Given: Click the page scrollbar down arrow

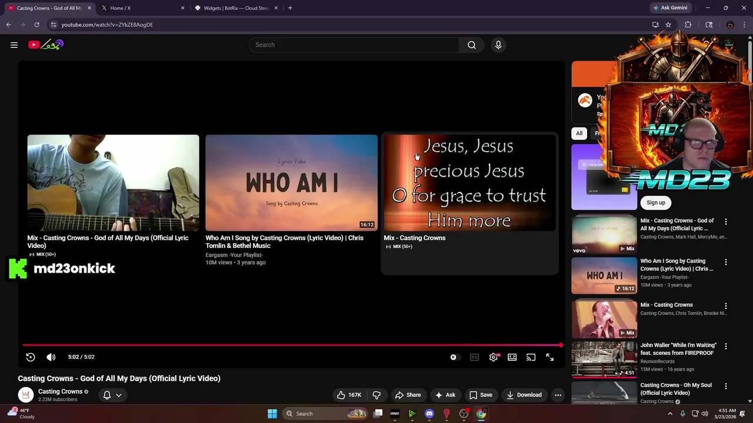Looking at the screenshot, I should [x=749, y=401].
